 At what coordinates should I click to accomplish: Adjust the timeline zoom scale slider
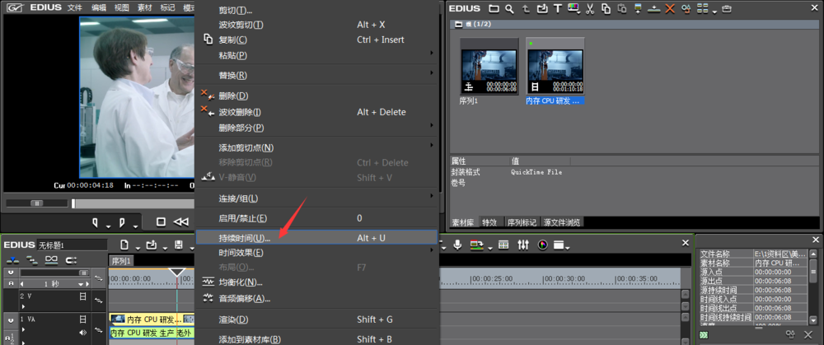coord(54,273)
